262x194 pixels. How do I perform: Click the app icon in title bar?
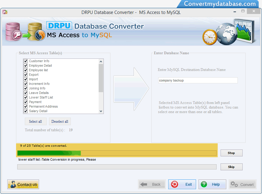pyautogui.click(x=5, y=12)
